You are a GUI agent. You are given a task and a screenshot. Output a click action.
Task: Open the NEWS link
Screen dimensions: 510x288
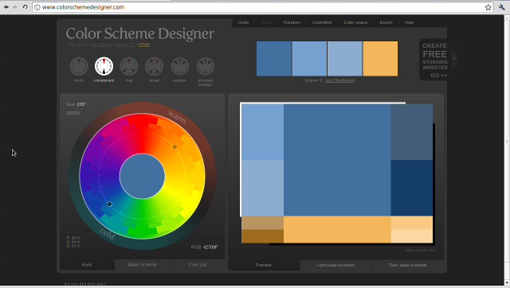pyautogui.click(x=144, y=45)
